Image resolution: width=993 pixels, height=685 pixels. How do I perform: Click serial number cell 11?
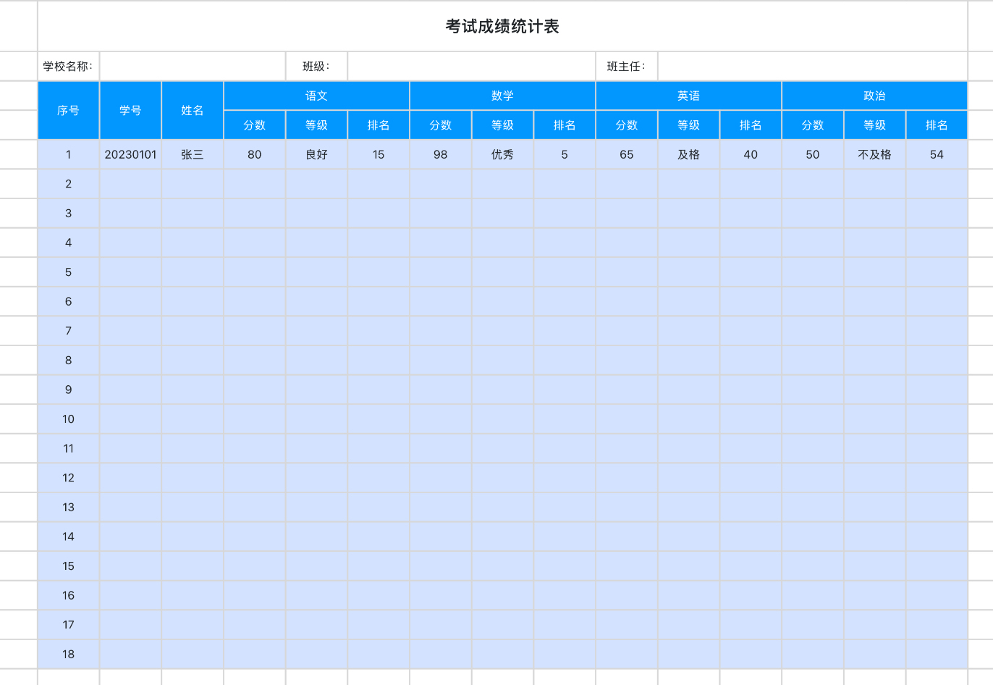coord(69,448)
